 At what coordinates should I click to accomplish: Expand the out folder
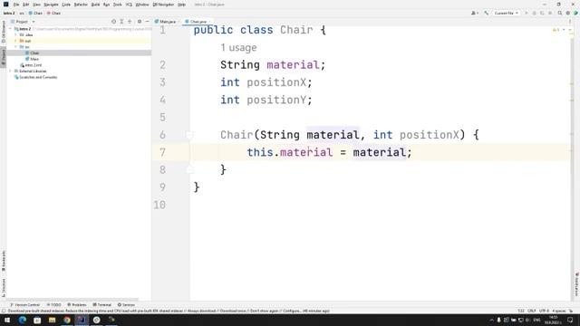pyautogui.click(x=15, y=41)
